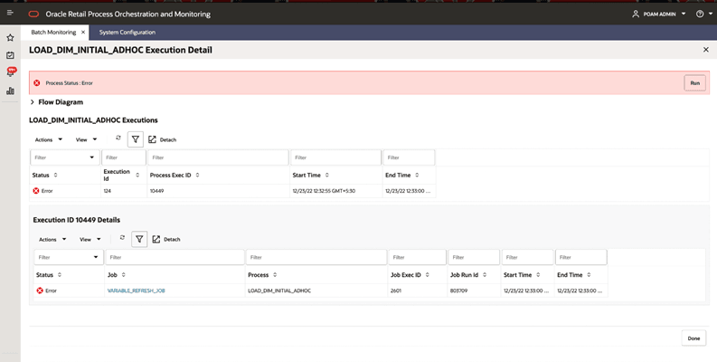Click the Run button
This screenshot has height=362, width=717.
point(694,83)
